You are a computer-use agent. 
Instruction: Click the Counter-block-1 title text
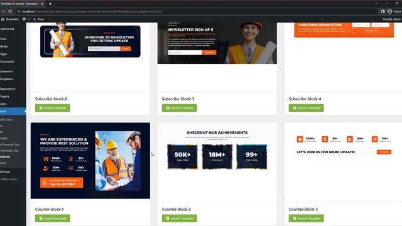pyautogui.click(x=49, y=209)
